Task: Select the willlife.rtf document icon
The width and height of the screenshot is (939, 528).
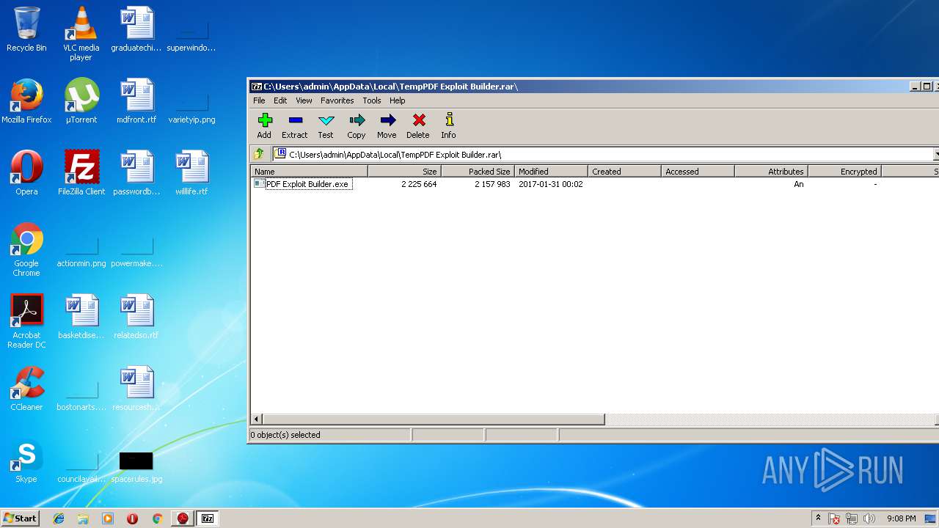Action: pos(191,173)
